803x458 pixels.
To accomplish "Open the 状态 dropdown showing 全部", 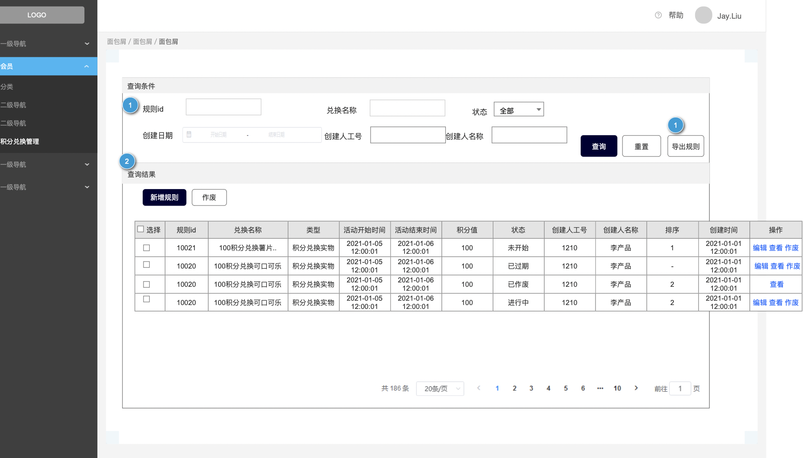I will coord(519,110).
